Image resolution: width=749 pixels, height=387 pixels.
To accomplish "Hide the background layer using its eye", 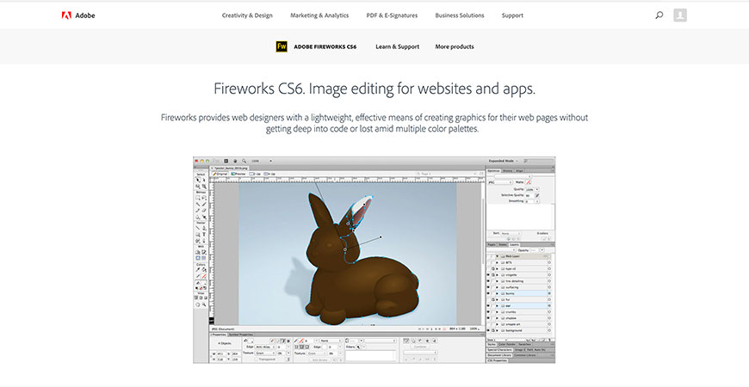I will [x=489, y=330].
